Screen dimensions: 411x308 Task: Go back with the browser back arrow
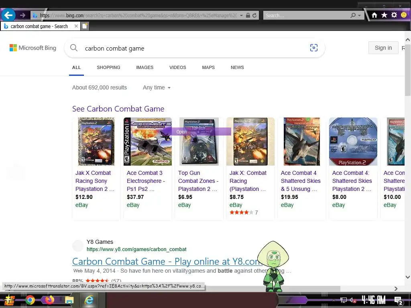(x=8, y=15)
